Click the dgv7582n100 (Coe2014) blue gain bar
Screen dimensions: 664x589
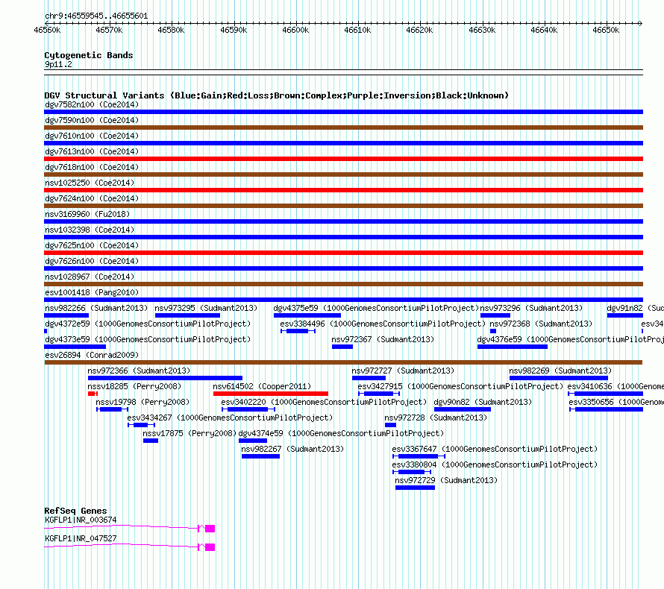click(x=343, y=112)
